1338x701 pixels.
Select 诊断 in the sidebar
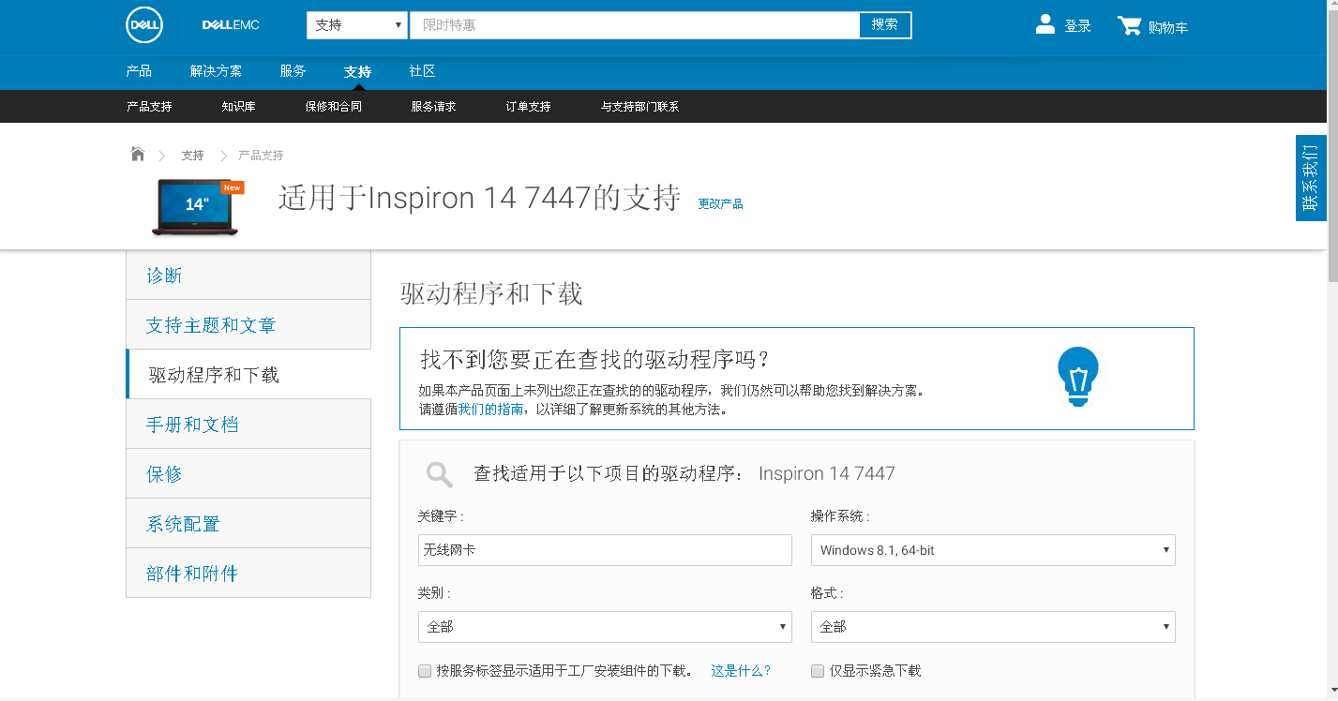(x=248, y=276)
